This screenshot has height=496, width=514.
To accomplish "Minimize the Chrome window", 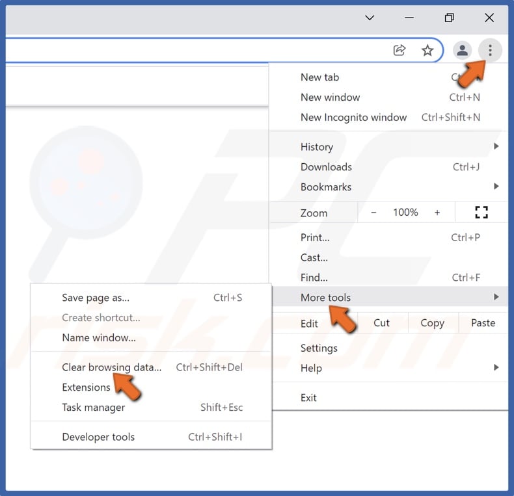I will click(x=409, y=18).
